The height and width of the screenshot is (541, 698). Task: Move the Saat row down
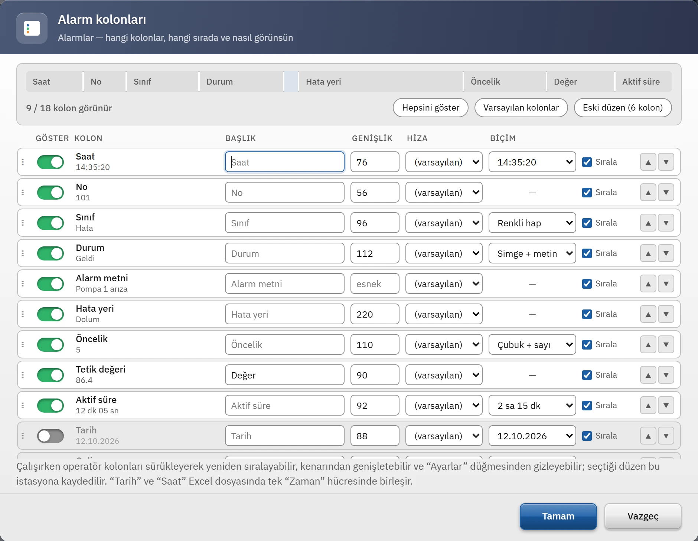(666, 162)
